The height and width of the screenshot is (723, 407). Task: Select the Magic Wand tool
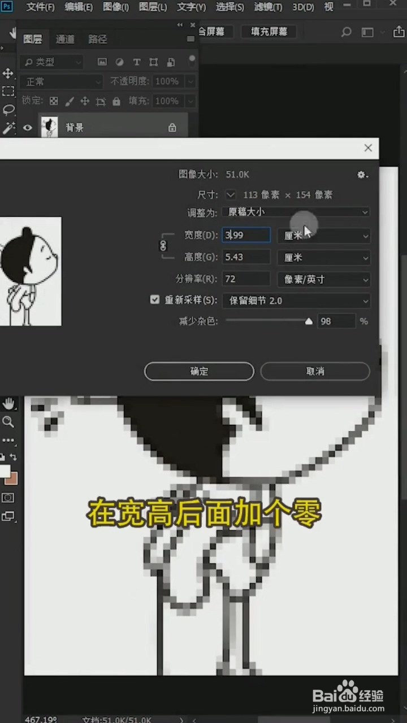[8, 128]
